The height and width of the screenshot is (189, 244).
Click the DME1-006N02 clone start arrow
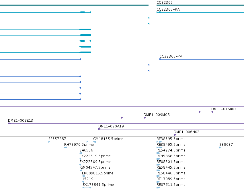pos(175,135)
